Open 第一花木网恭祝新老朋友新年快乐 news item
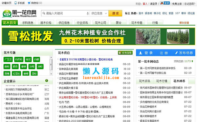Viewport: 197px width, 122px height. pyautogui.click(x=158, y=68)
